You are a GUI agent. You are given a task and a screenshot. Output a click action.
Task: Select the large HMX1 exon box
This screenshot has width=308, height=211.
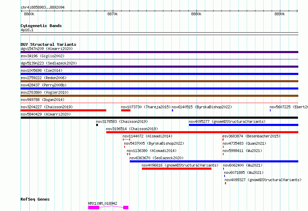pos(94,208)
